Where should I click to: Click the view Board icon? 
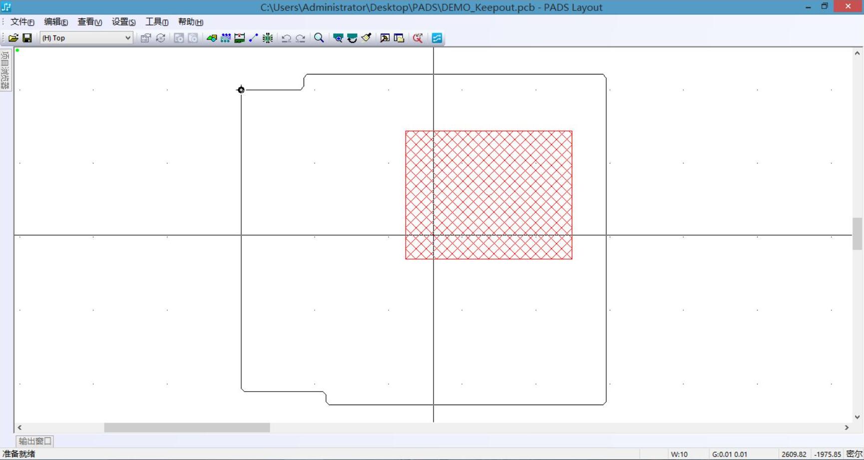click(x=338, y=38)
